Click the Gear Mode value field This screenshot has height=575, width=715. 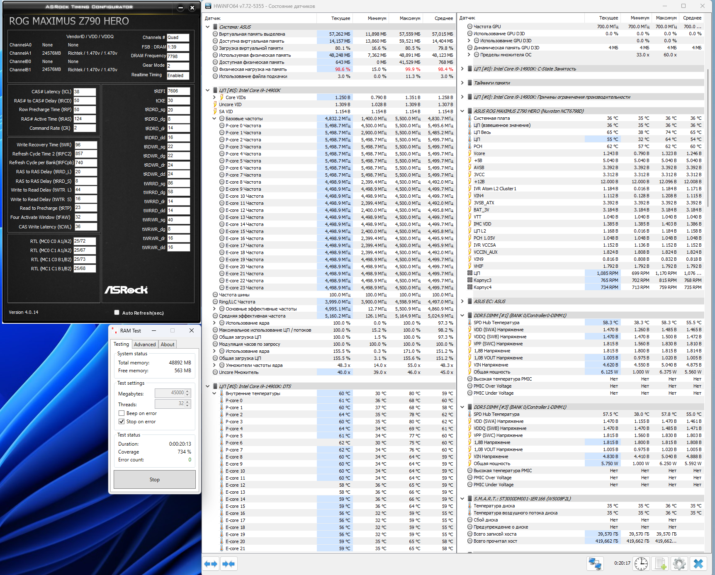pos(178,66)
